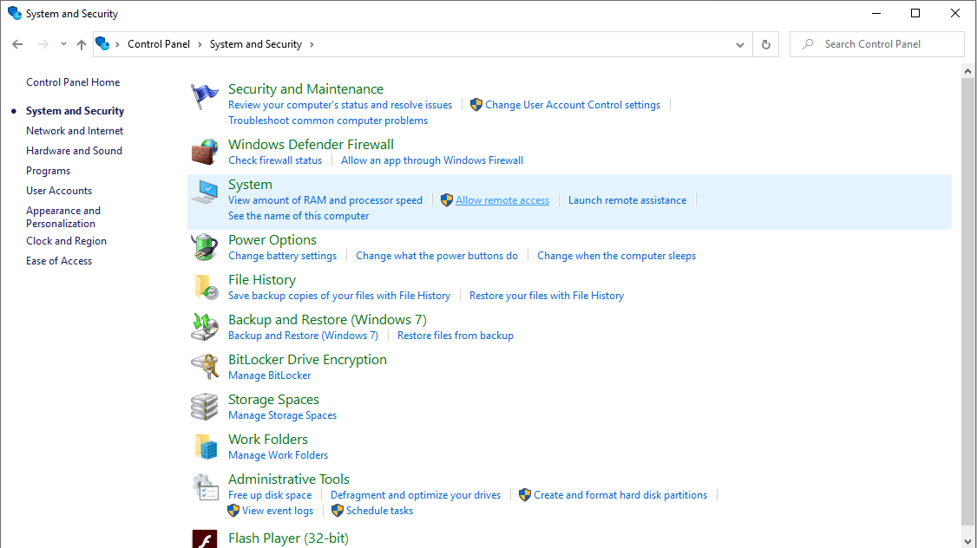This screenshot has height=548, width=977.
Task: Expand the address bar history dropdown
Action: (740, 44)
